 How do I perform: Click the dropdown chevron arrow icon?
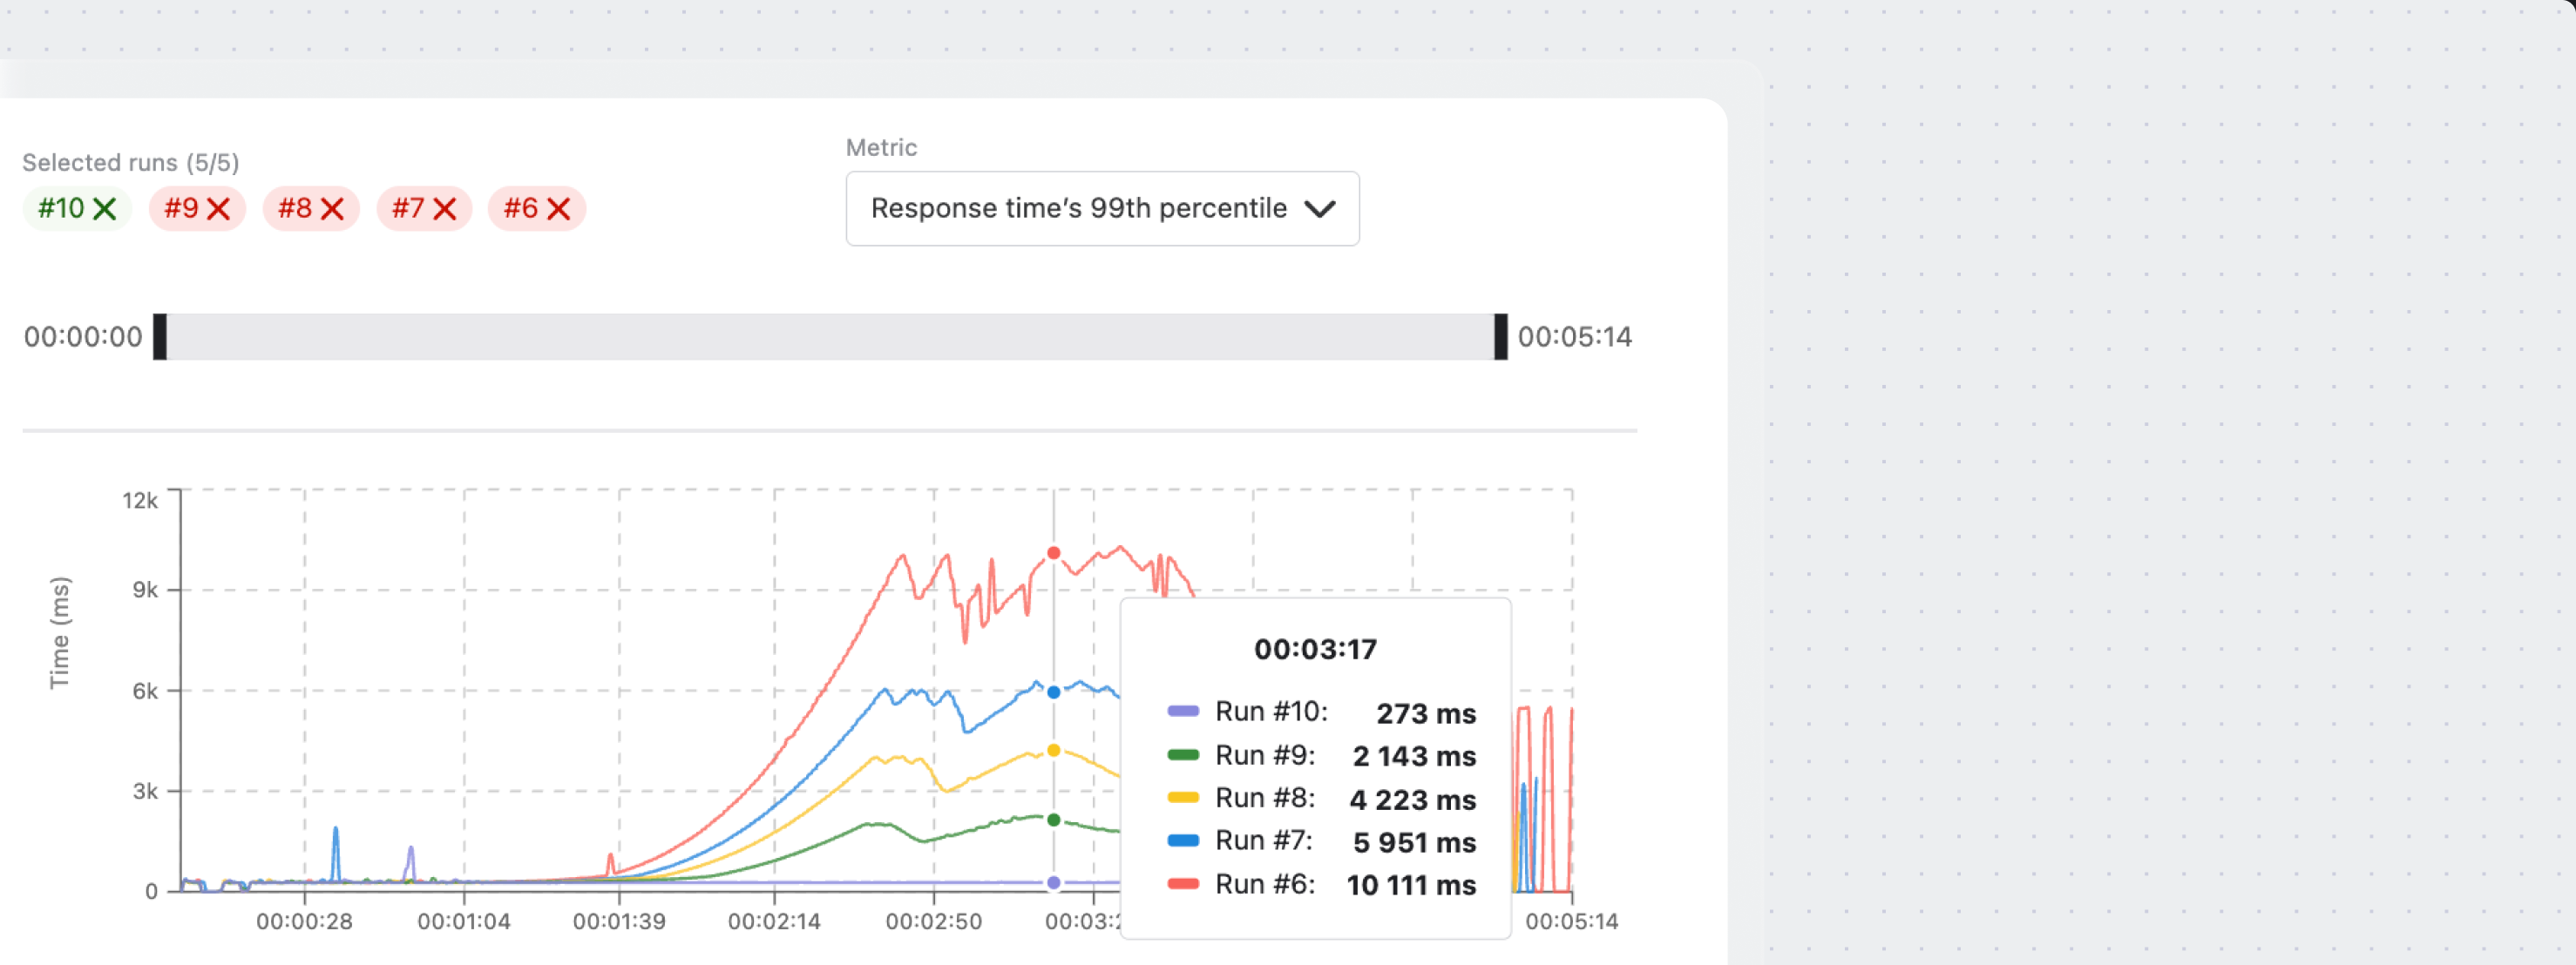(1320, 209)
